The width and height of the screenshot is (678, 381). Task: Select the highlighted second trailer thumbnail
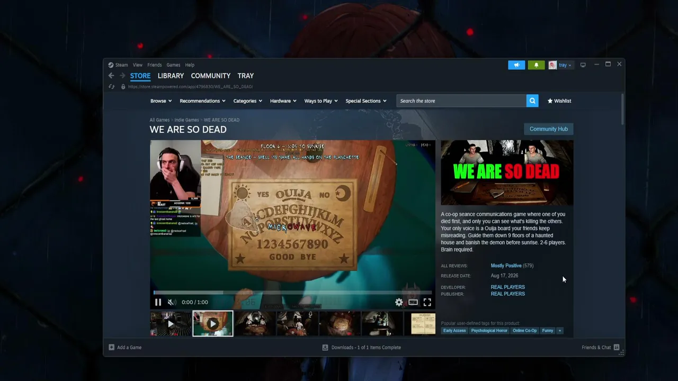point(212,323)
